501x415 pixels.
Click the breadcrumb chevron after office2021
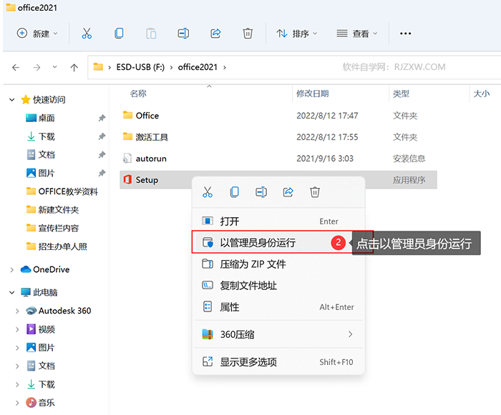coord(225,67)
